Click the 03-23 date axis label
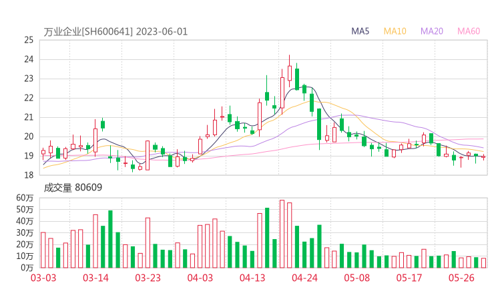This screenshot has height=293, width=494. pos(148,278)
